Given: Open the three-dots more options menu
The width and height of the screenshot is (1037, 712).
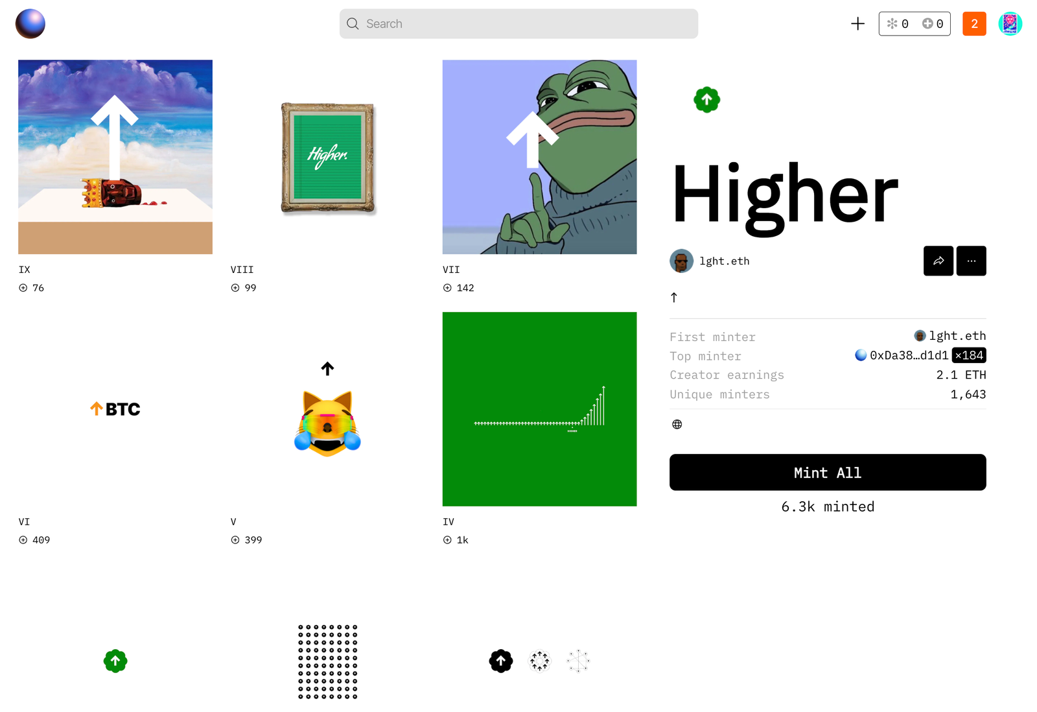Looking at the screenshot, I should coord(971,261).
